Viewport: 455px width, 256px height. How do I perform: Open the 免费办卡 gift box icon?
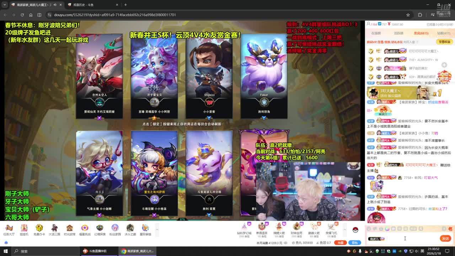pyautogui.click(x=39, y=230)
